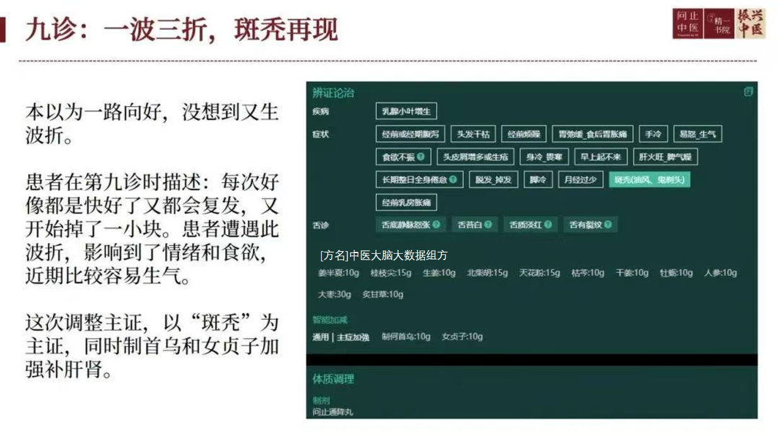Click the 振兴中医 logo

click(x=751, y=23)
